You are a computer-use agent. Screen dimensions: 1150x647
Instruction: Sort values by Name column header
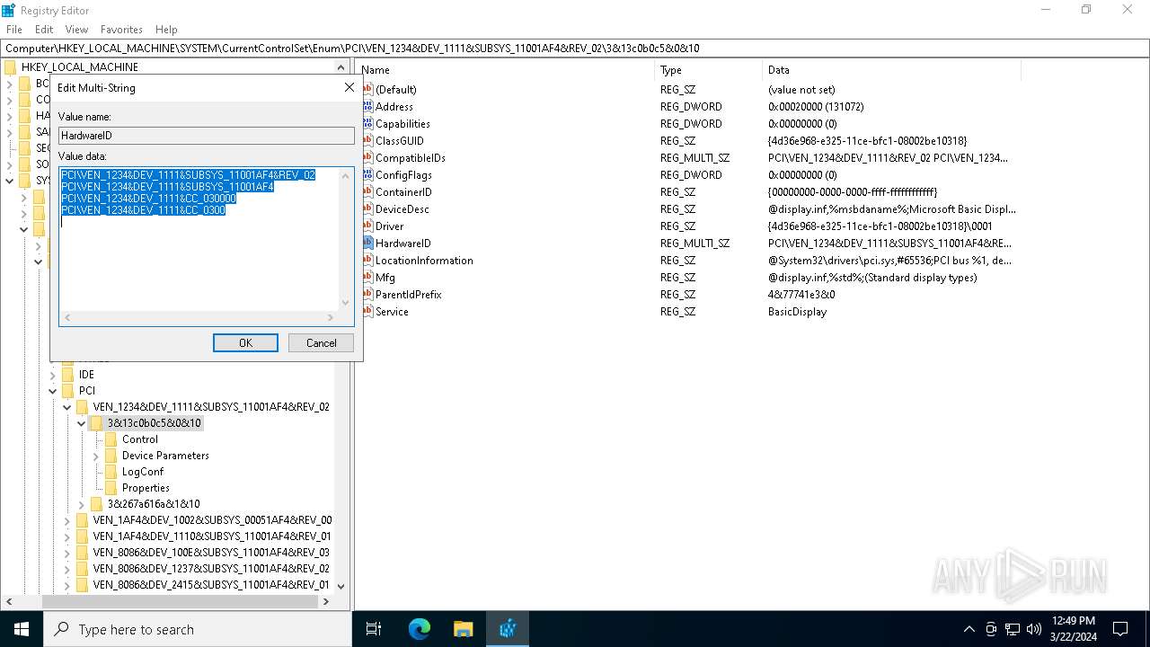tap(507, 69)
